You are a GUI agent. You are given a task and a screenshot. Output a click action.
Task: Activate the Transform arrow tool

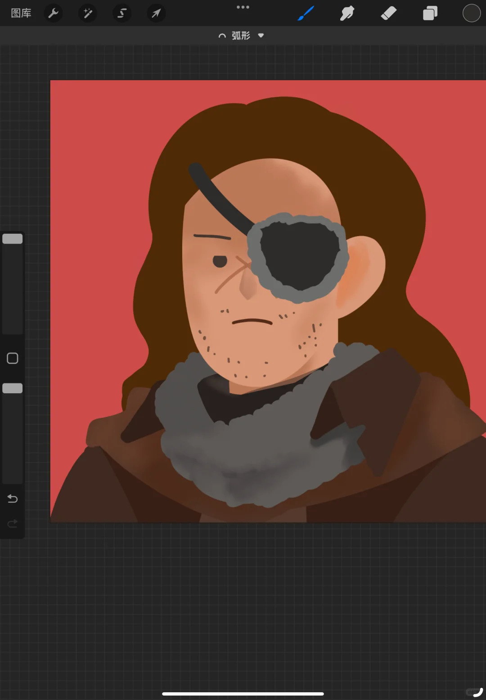(156, 13)
